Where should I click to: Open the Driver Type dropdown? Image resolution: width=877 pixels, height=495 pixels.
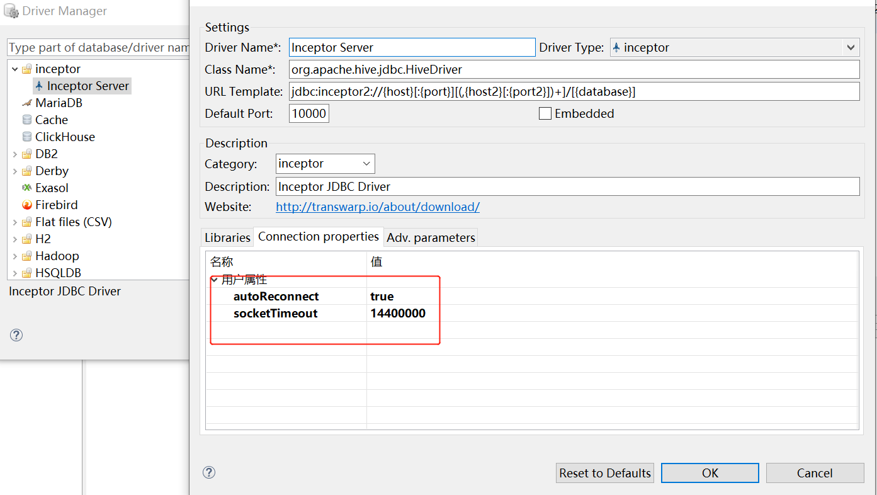coord(851,47)
